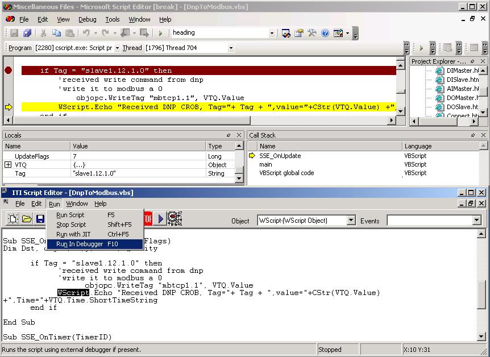Open the Debug menu in Microsoft Script Editor
The image size is (490, 357).
(87, 19)
